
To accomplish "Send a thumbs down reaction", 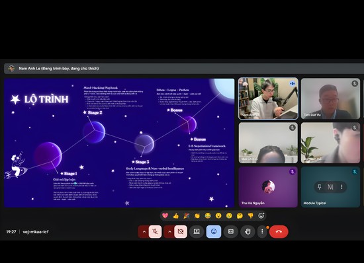I will (250, 215).
